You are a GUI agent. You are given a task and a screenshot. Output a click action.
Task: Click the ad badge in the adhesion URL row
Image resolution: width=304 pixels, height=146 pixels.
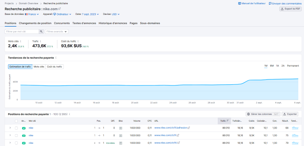[x=24, y=128]
